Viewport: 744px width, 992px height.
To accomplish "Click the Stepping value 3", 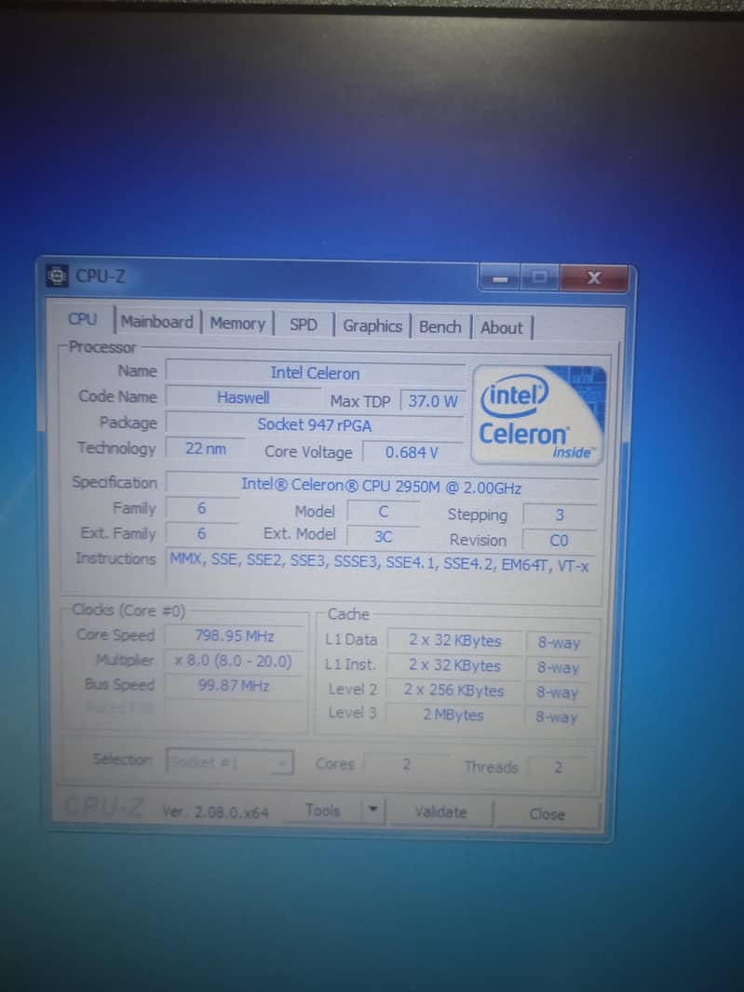I will click(560, 515).
